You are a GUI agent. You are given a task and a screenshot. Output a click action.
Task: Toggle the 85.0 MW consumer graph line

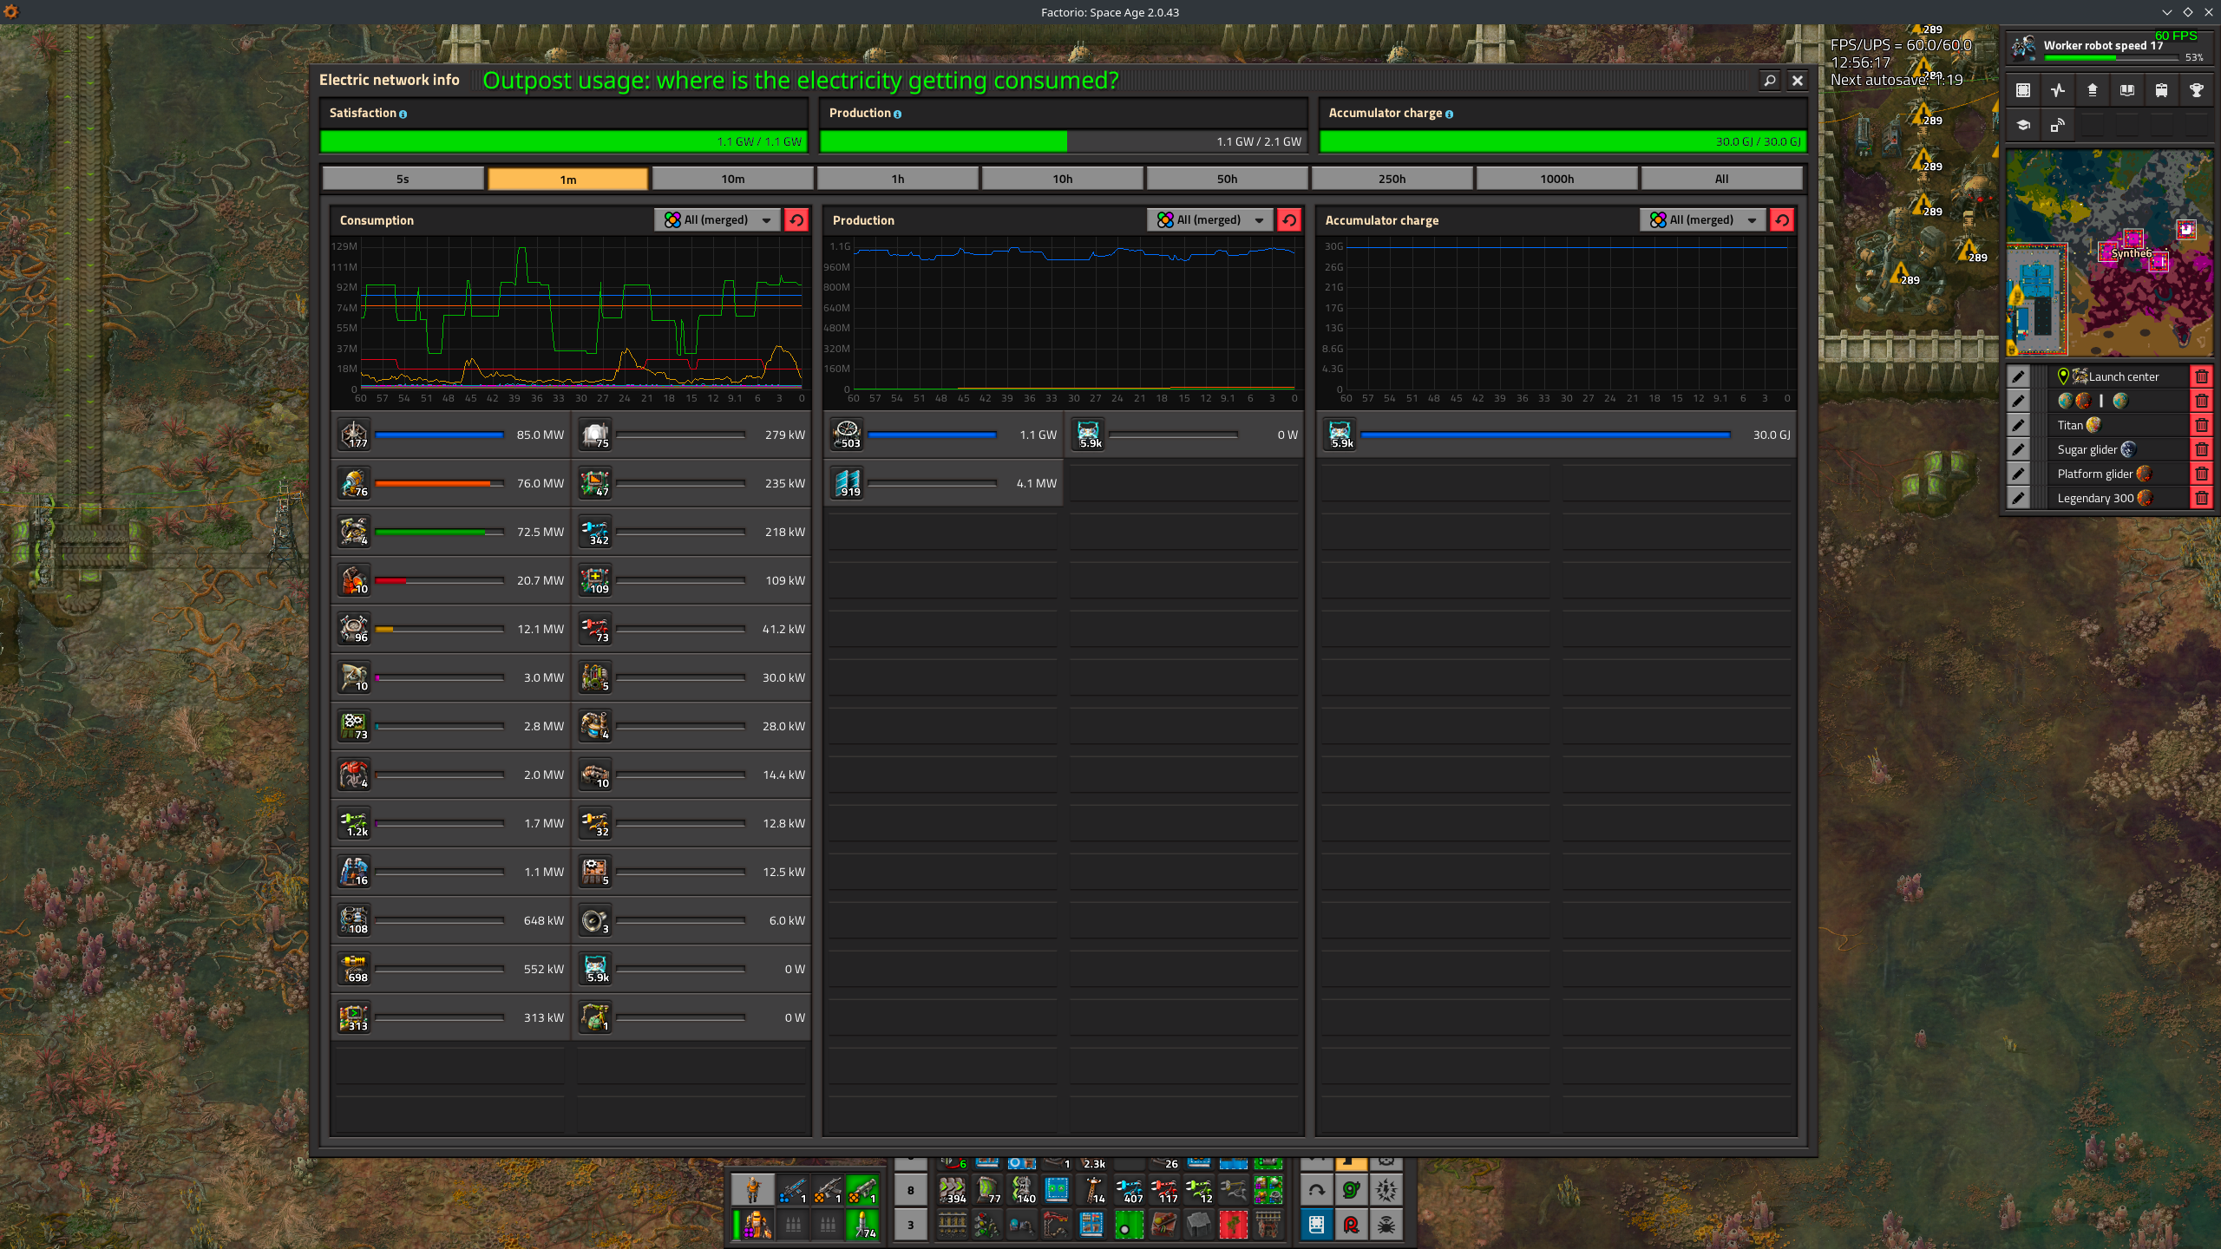click(354, 435)
